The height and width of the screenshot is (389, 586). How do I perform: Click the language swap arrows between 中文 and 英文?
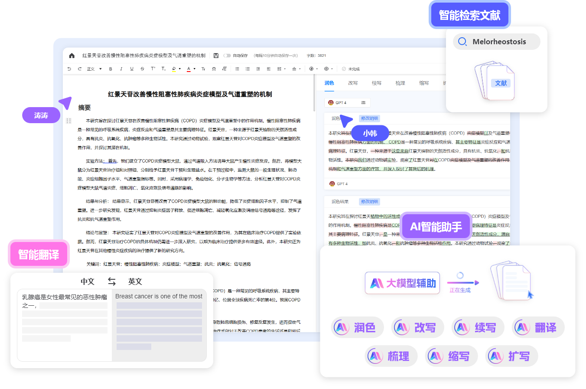(111, 281)
